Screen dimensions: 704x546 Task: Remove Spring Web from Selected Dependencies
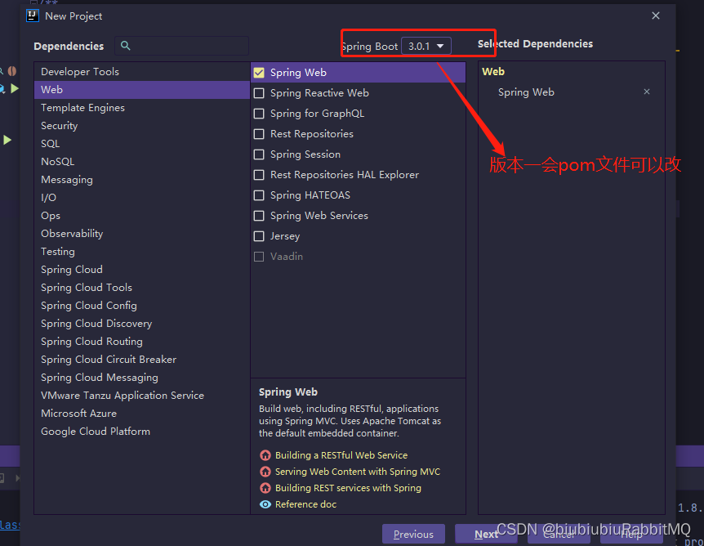(647, 92)
